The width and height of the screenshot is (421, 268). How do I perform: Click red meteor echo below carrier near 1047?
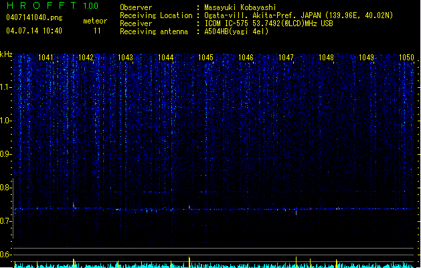[296, 212]
